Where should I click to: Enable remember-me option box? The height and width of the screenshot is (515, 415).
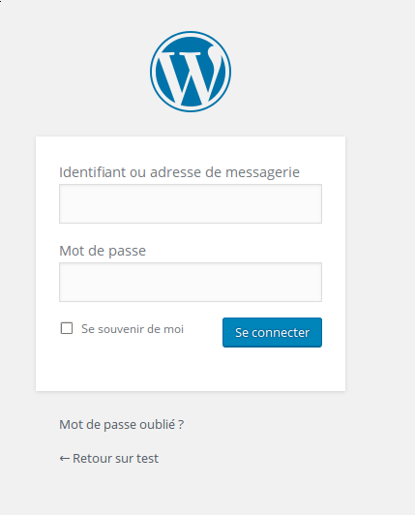[67, 328]
